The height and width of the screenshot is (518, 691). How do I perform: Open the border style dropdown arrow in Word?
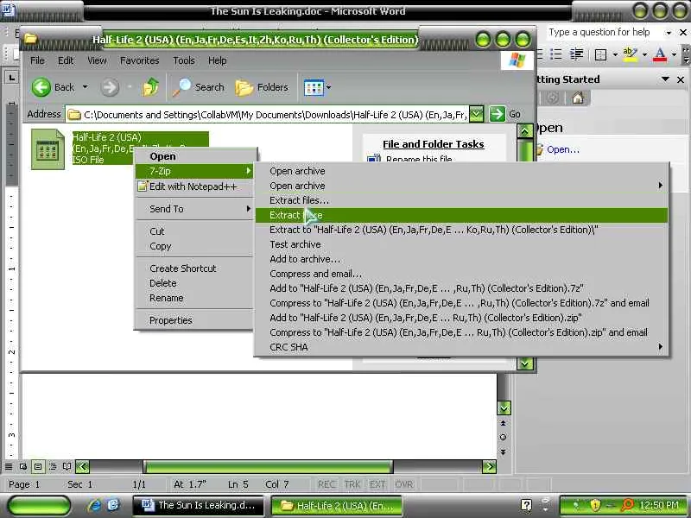[x=615, y=54]
